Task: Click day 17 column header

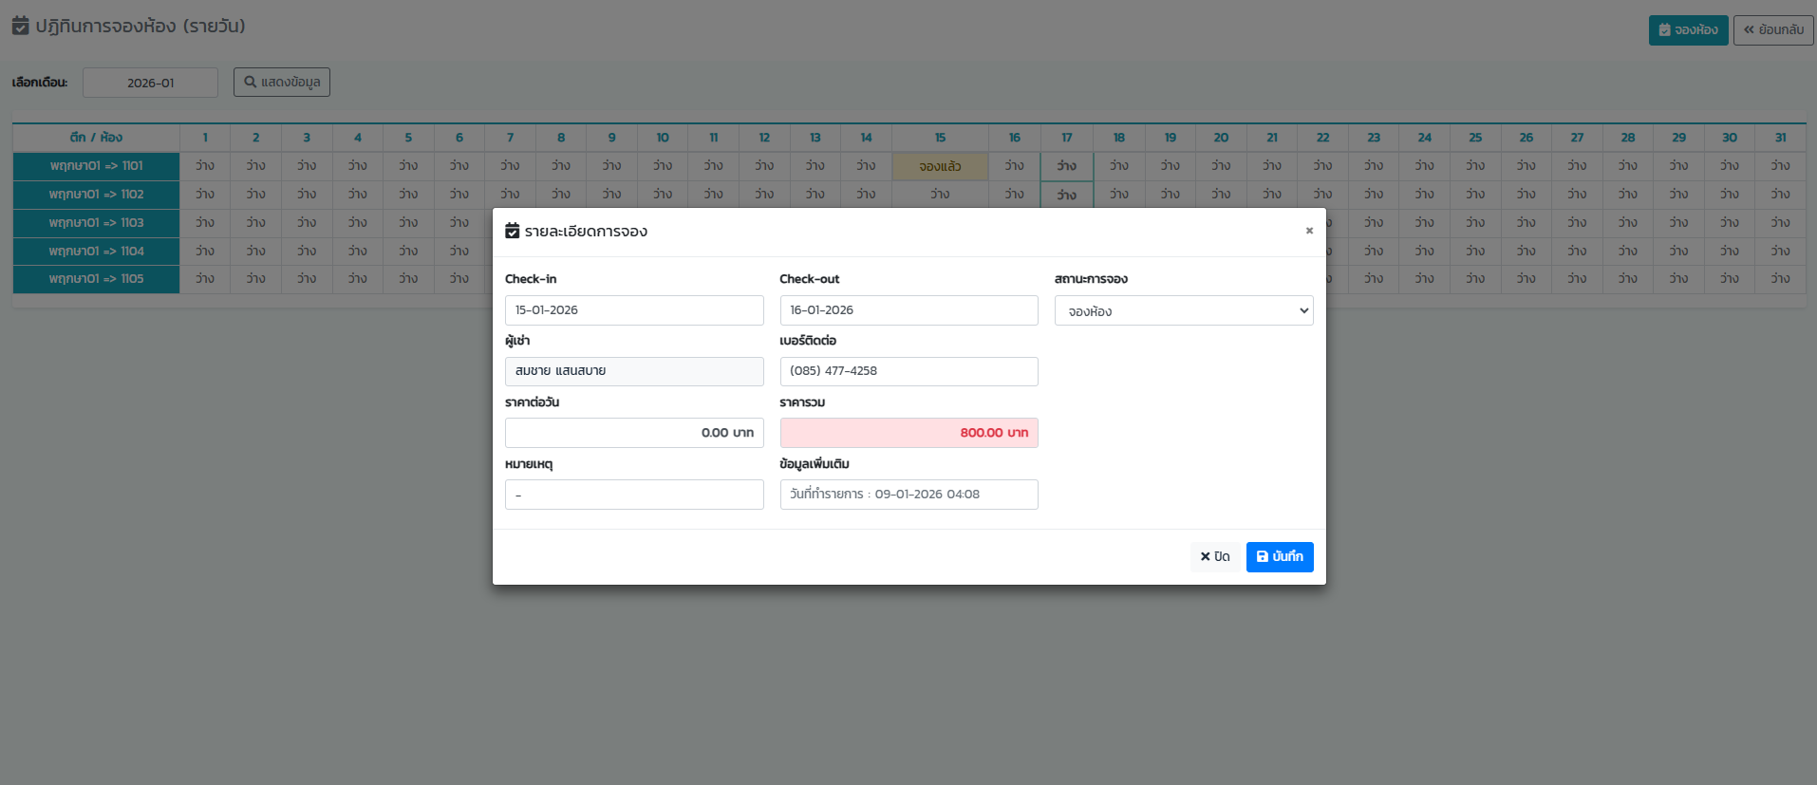Action: (1067, 138)
